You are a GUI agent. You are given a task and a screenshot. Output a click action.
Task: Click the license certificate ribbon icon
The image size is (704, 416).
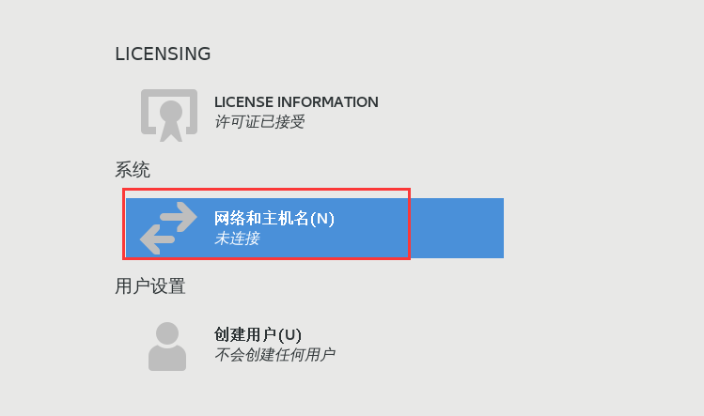click(x=169, y=116)
